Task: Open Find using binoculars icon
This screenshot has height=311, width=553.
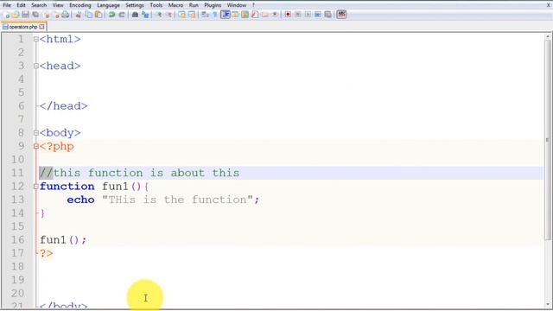Action: tap(135, 15)
